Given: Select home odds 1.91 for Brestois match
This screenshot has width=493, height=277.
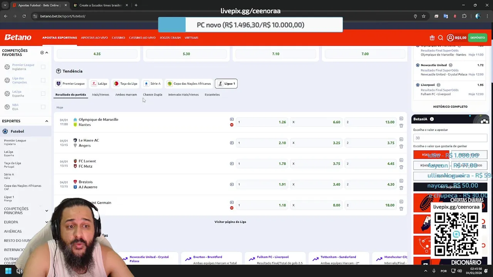Looking at the screenshot, I should coord(262,184).
